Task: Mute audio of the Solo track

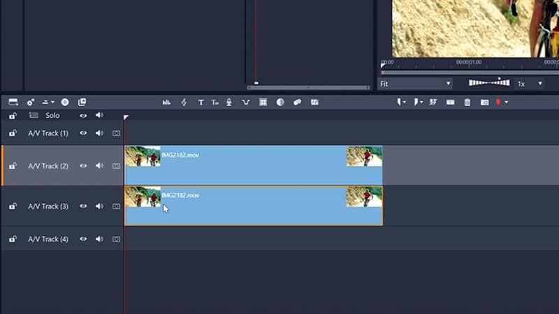Action: [x=99, y=115]
